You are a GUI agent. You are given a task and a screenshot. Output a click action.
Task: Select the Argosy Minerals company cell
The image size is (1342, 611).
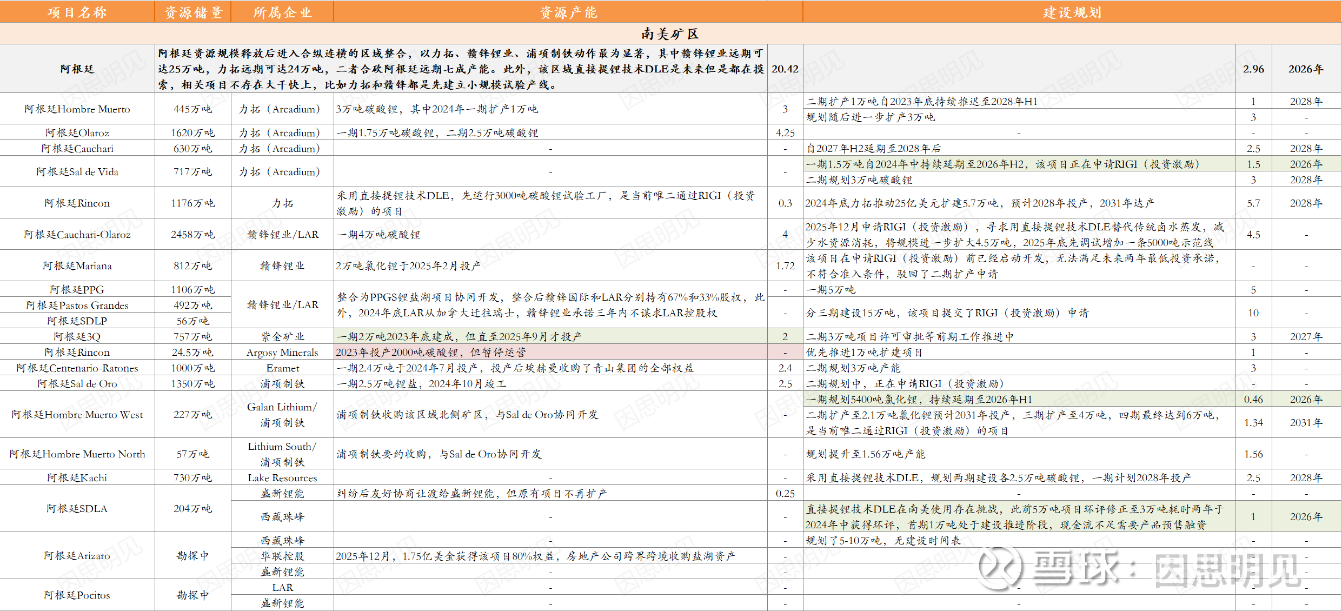click(282, 353)
